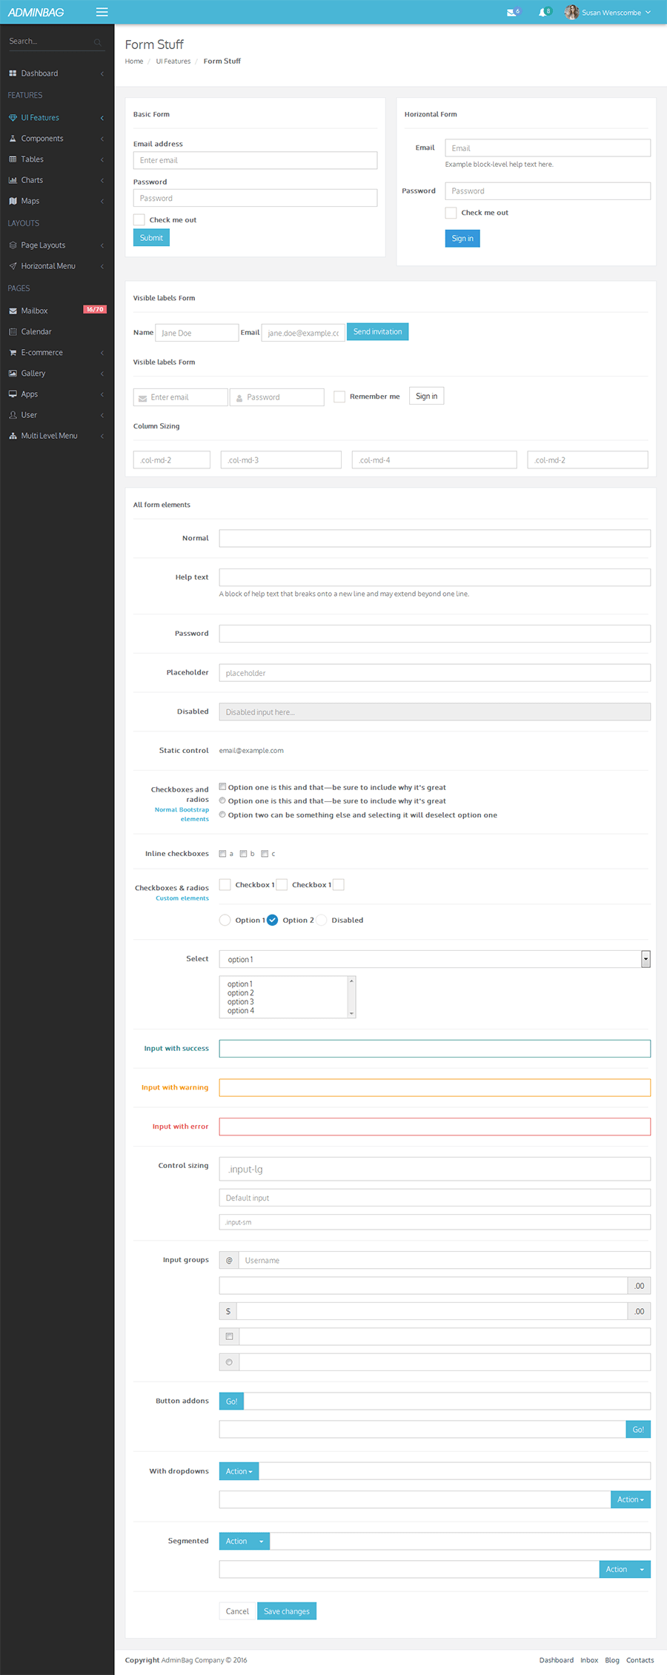Select option 3 in the list box

pyautogui.click(x=241, y=1002)
